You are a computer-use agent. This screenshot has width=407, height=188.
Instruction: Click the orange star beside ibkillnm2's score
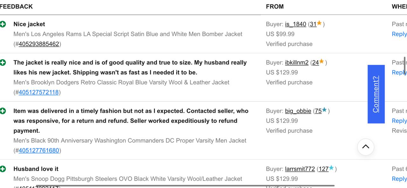click(322, 62)
